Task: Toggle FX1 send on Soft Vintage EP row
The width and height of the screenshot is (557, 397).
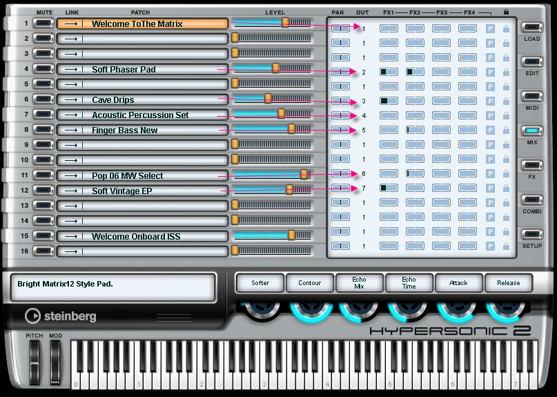Action: click(389, 188)
